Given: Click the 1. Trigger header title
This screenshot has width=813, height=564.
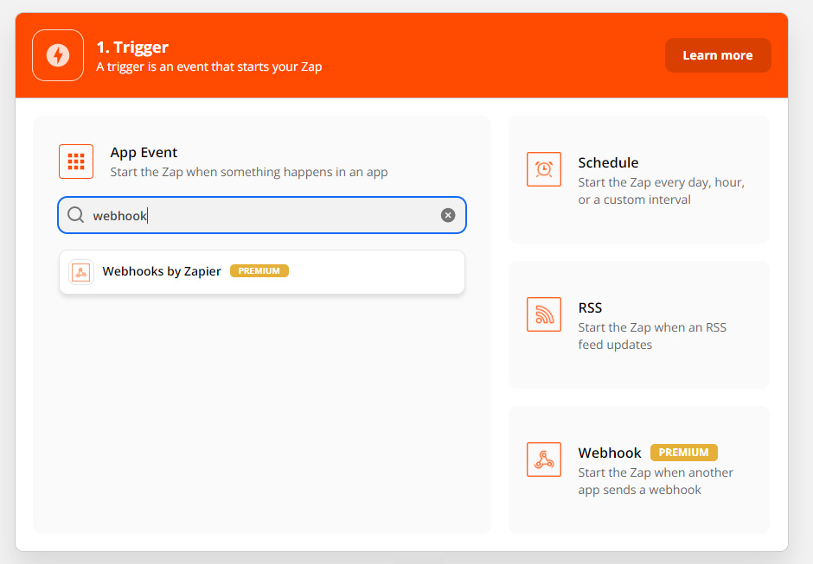Looking at the screenshot, I should coord(132,48).
